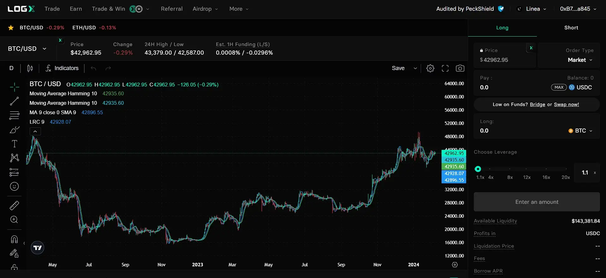
Task: Open the Linea network selector
Action: (x=533, y=9)
